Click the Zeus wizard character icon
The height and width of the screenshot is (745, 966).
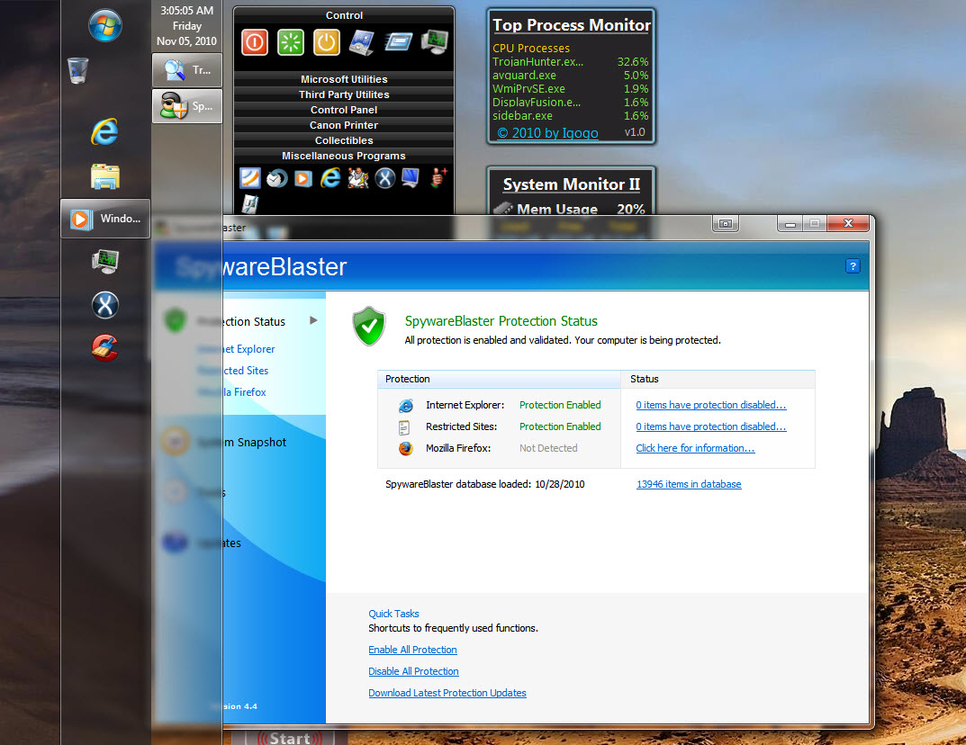[358, 178]
